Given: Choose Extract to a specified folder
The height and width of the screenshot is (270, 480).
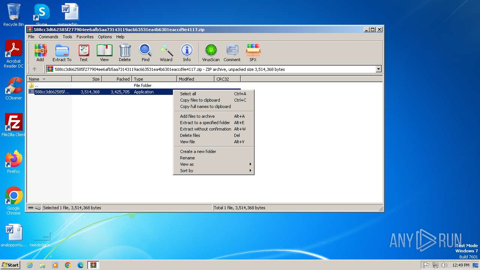Looking at the screenshot, I should (214, 123).
